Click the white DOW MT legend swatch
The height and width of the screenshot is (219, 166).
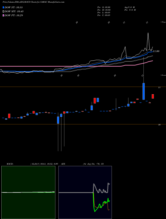click(4, 12)
